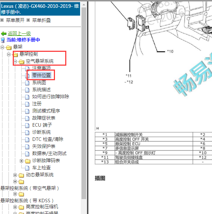Image resolution: width=212 pixels, height=214 pixels.
Task: Click the page icon beside 测试模式程序
Action: click(27, 111)
